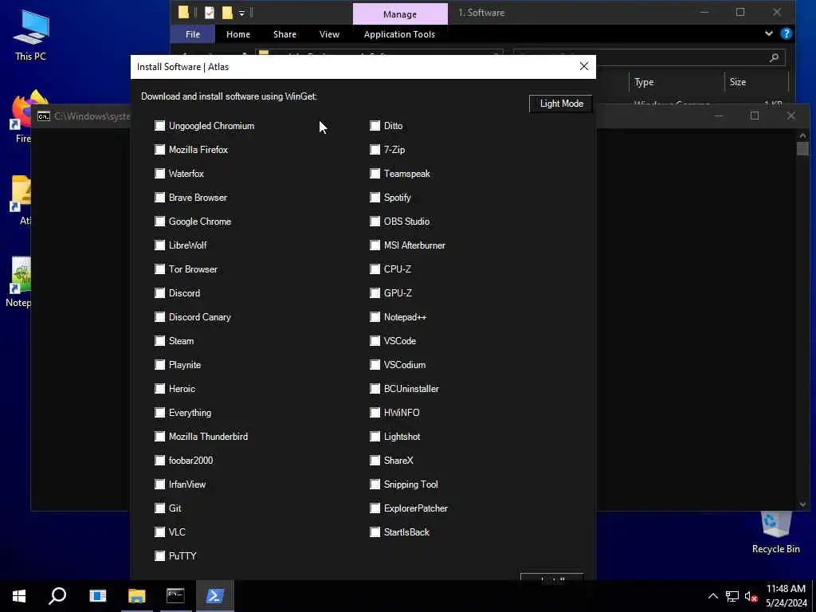Open Task View on the taskbar
Image resolution: width=816 pixels, height=612 pixels.
(98, 596)
